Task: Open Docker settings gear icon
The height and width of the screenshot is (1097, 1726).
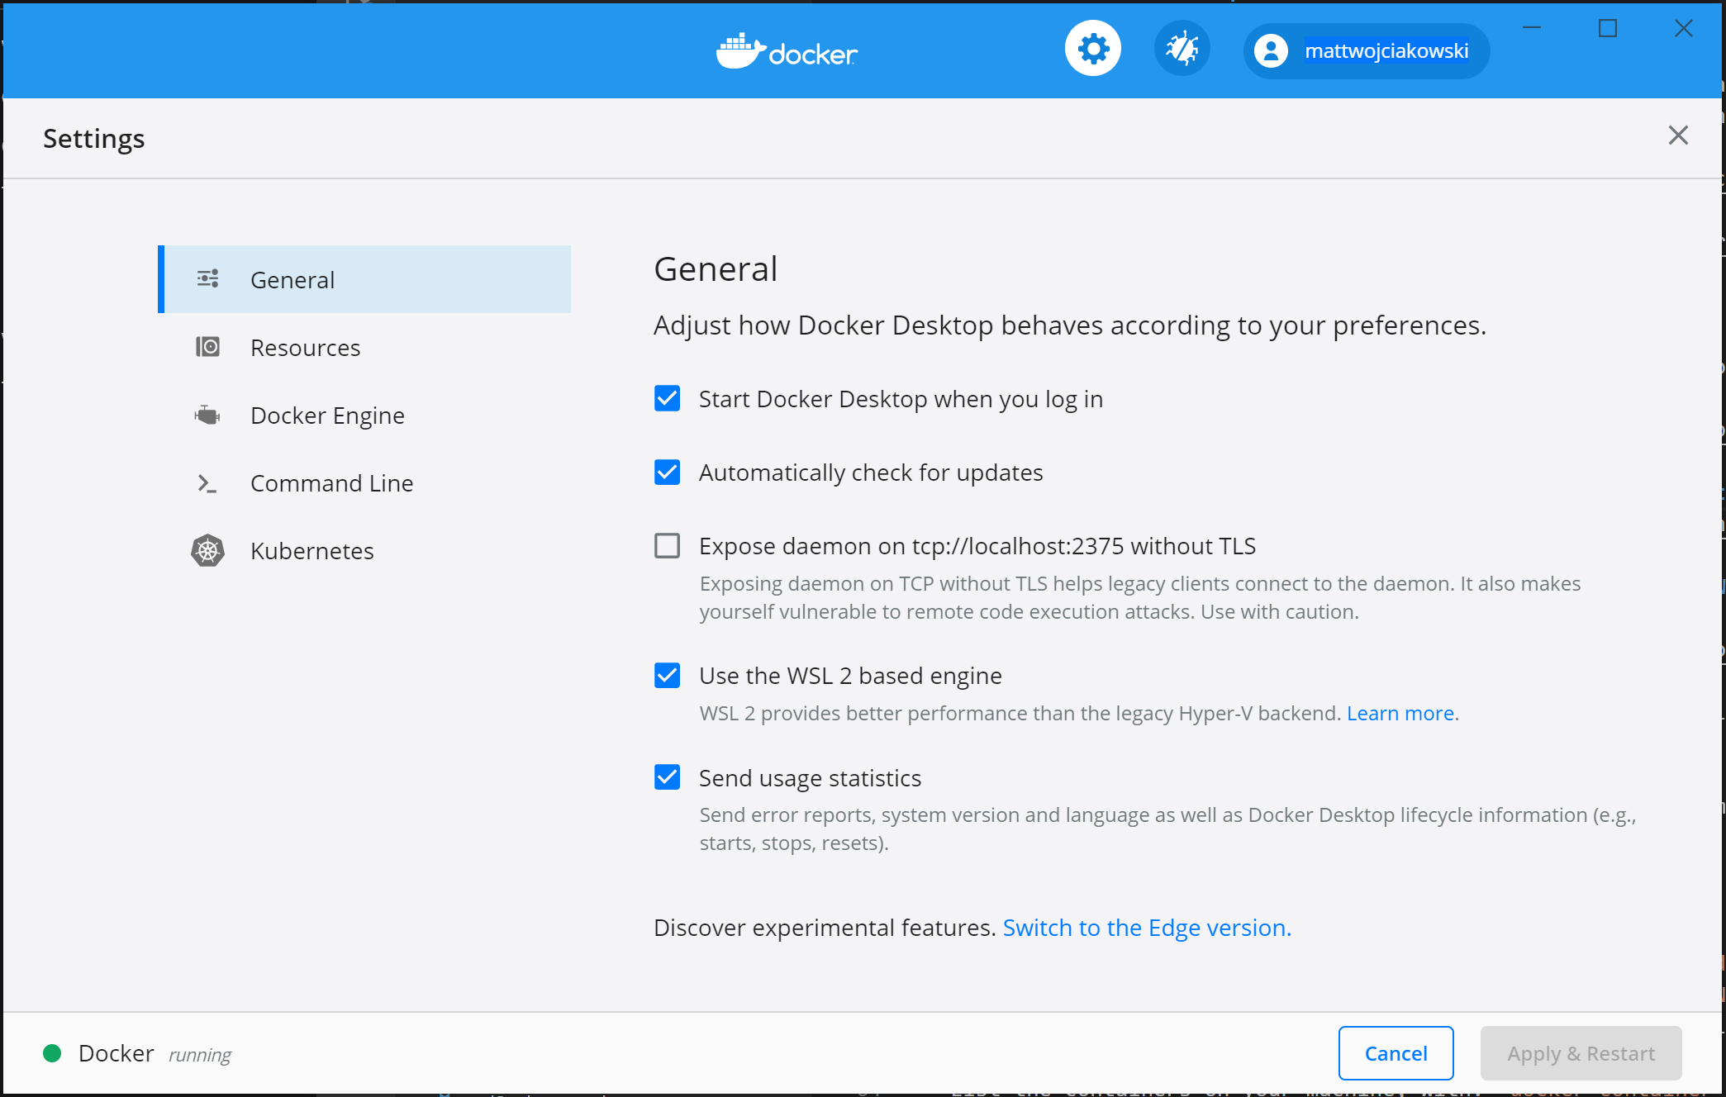Action: pos(1091,50)
